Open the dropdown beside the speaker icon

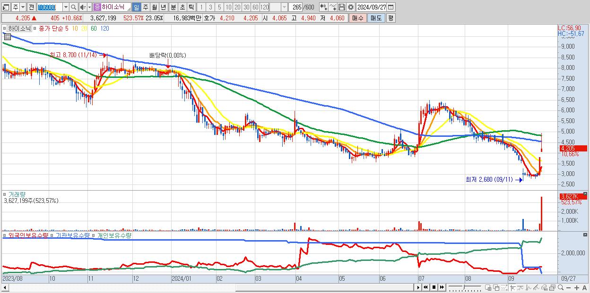click(x=89, y=7)
